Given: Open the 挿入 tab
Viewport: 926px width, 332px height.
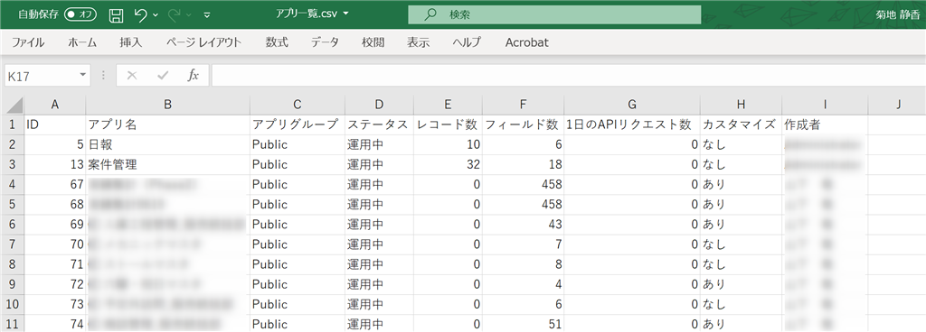Looking at the screenshot, I should [131, 42].
